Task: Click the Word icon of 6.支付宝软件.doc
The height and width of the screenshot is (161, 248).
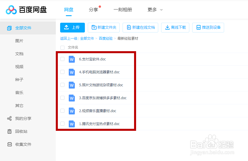Action: 72,59
